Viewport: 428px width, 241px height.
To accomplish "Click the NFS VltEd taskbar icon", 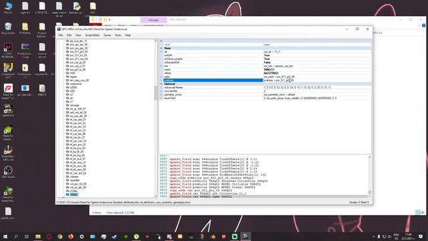I will click(245, 236).
